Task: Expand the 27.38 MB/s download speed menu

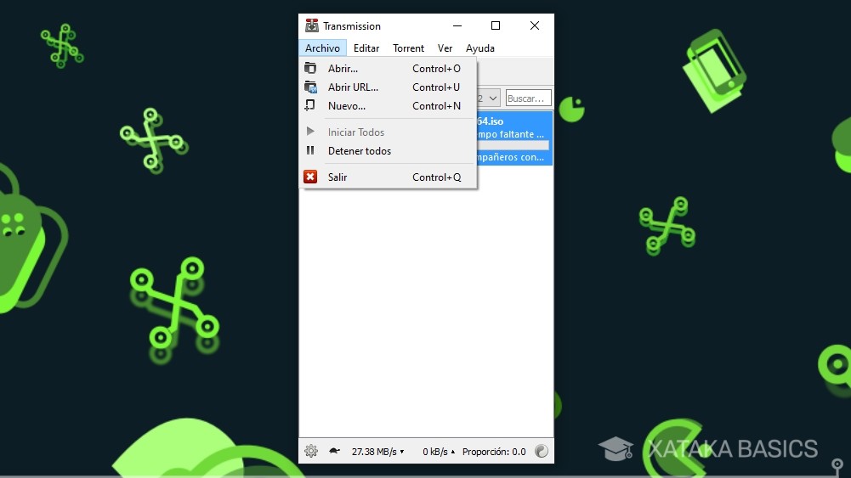Action: (x=378, y=453)
